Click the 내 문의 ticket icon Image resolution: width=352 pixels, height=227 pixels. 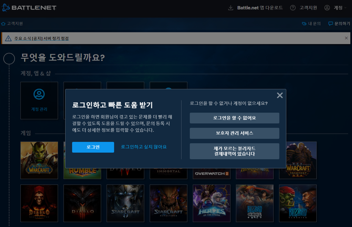[304, 24]
